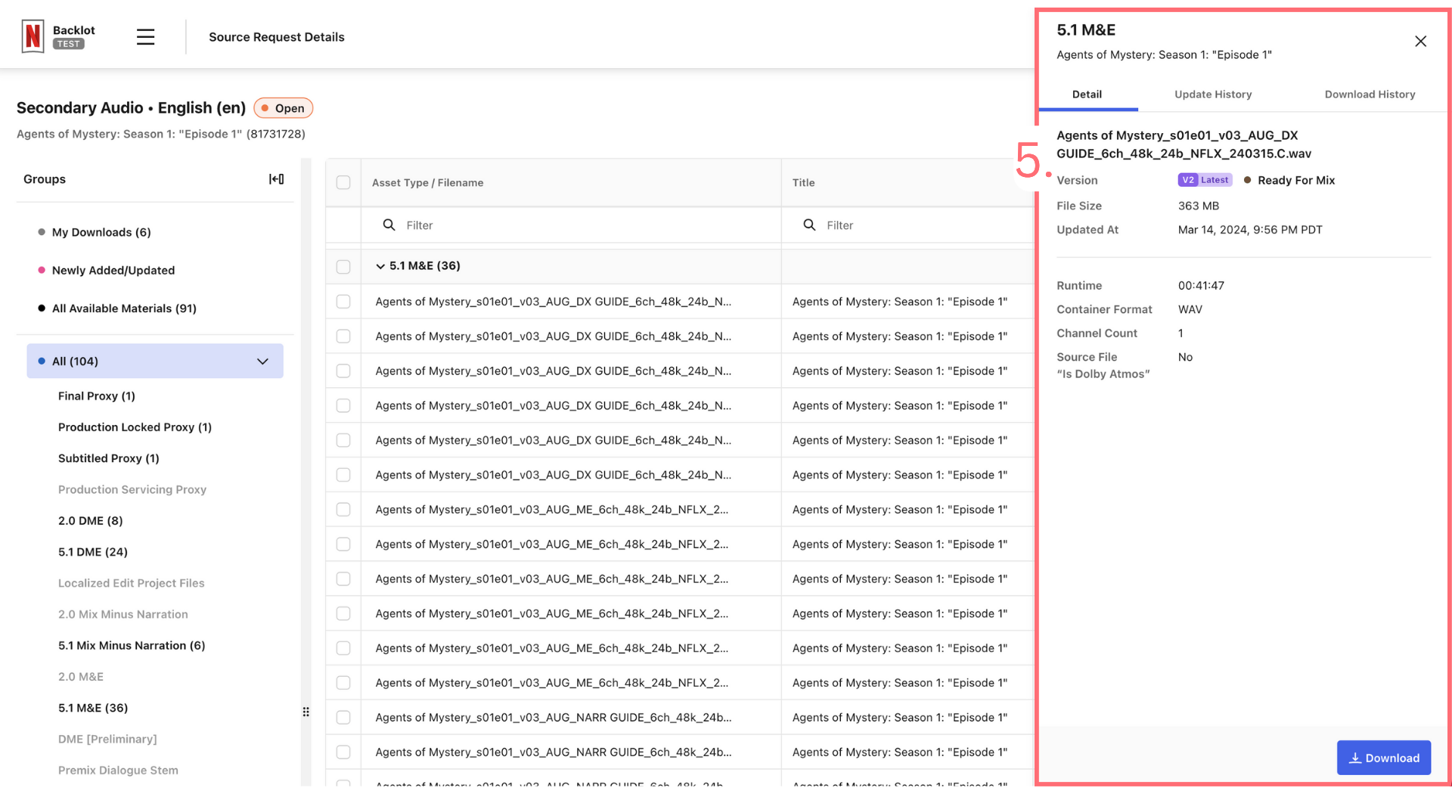Select 2.0 DME (8) group
The height and width of the screenshot is (794, 1452).
click(x=91, y=521)
